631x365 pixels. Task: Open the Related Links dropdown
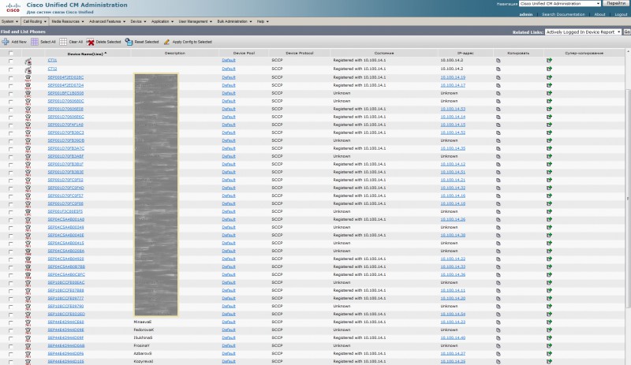(x=583, y=32)
